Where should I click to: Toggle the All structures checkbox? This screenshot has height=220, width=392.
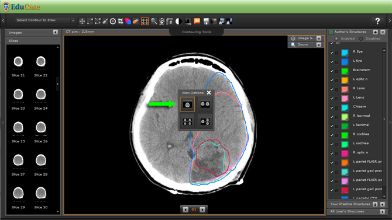[332, 43]
